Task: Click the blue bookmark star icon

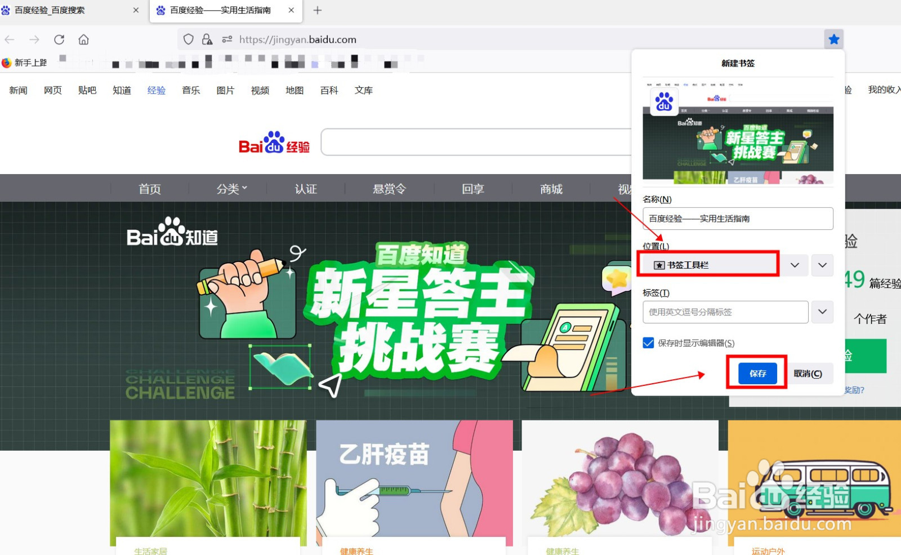Action: (x=834, y=39)
